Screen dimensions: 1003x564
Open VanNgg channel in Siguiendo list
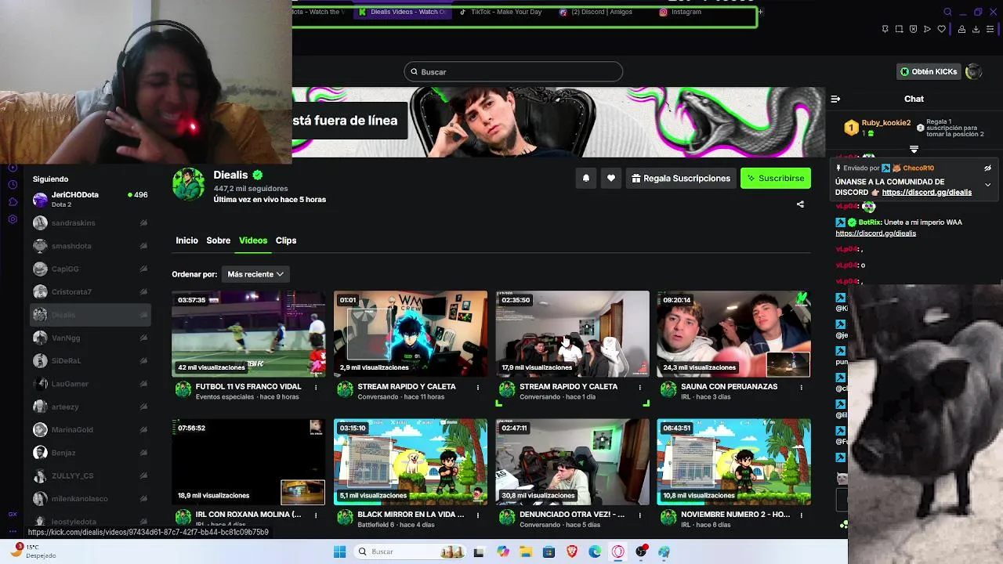90,338
